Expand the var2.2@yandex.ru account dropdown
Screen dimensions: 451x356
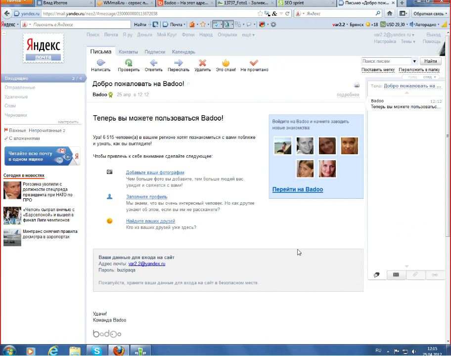coord(394,35)
